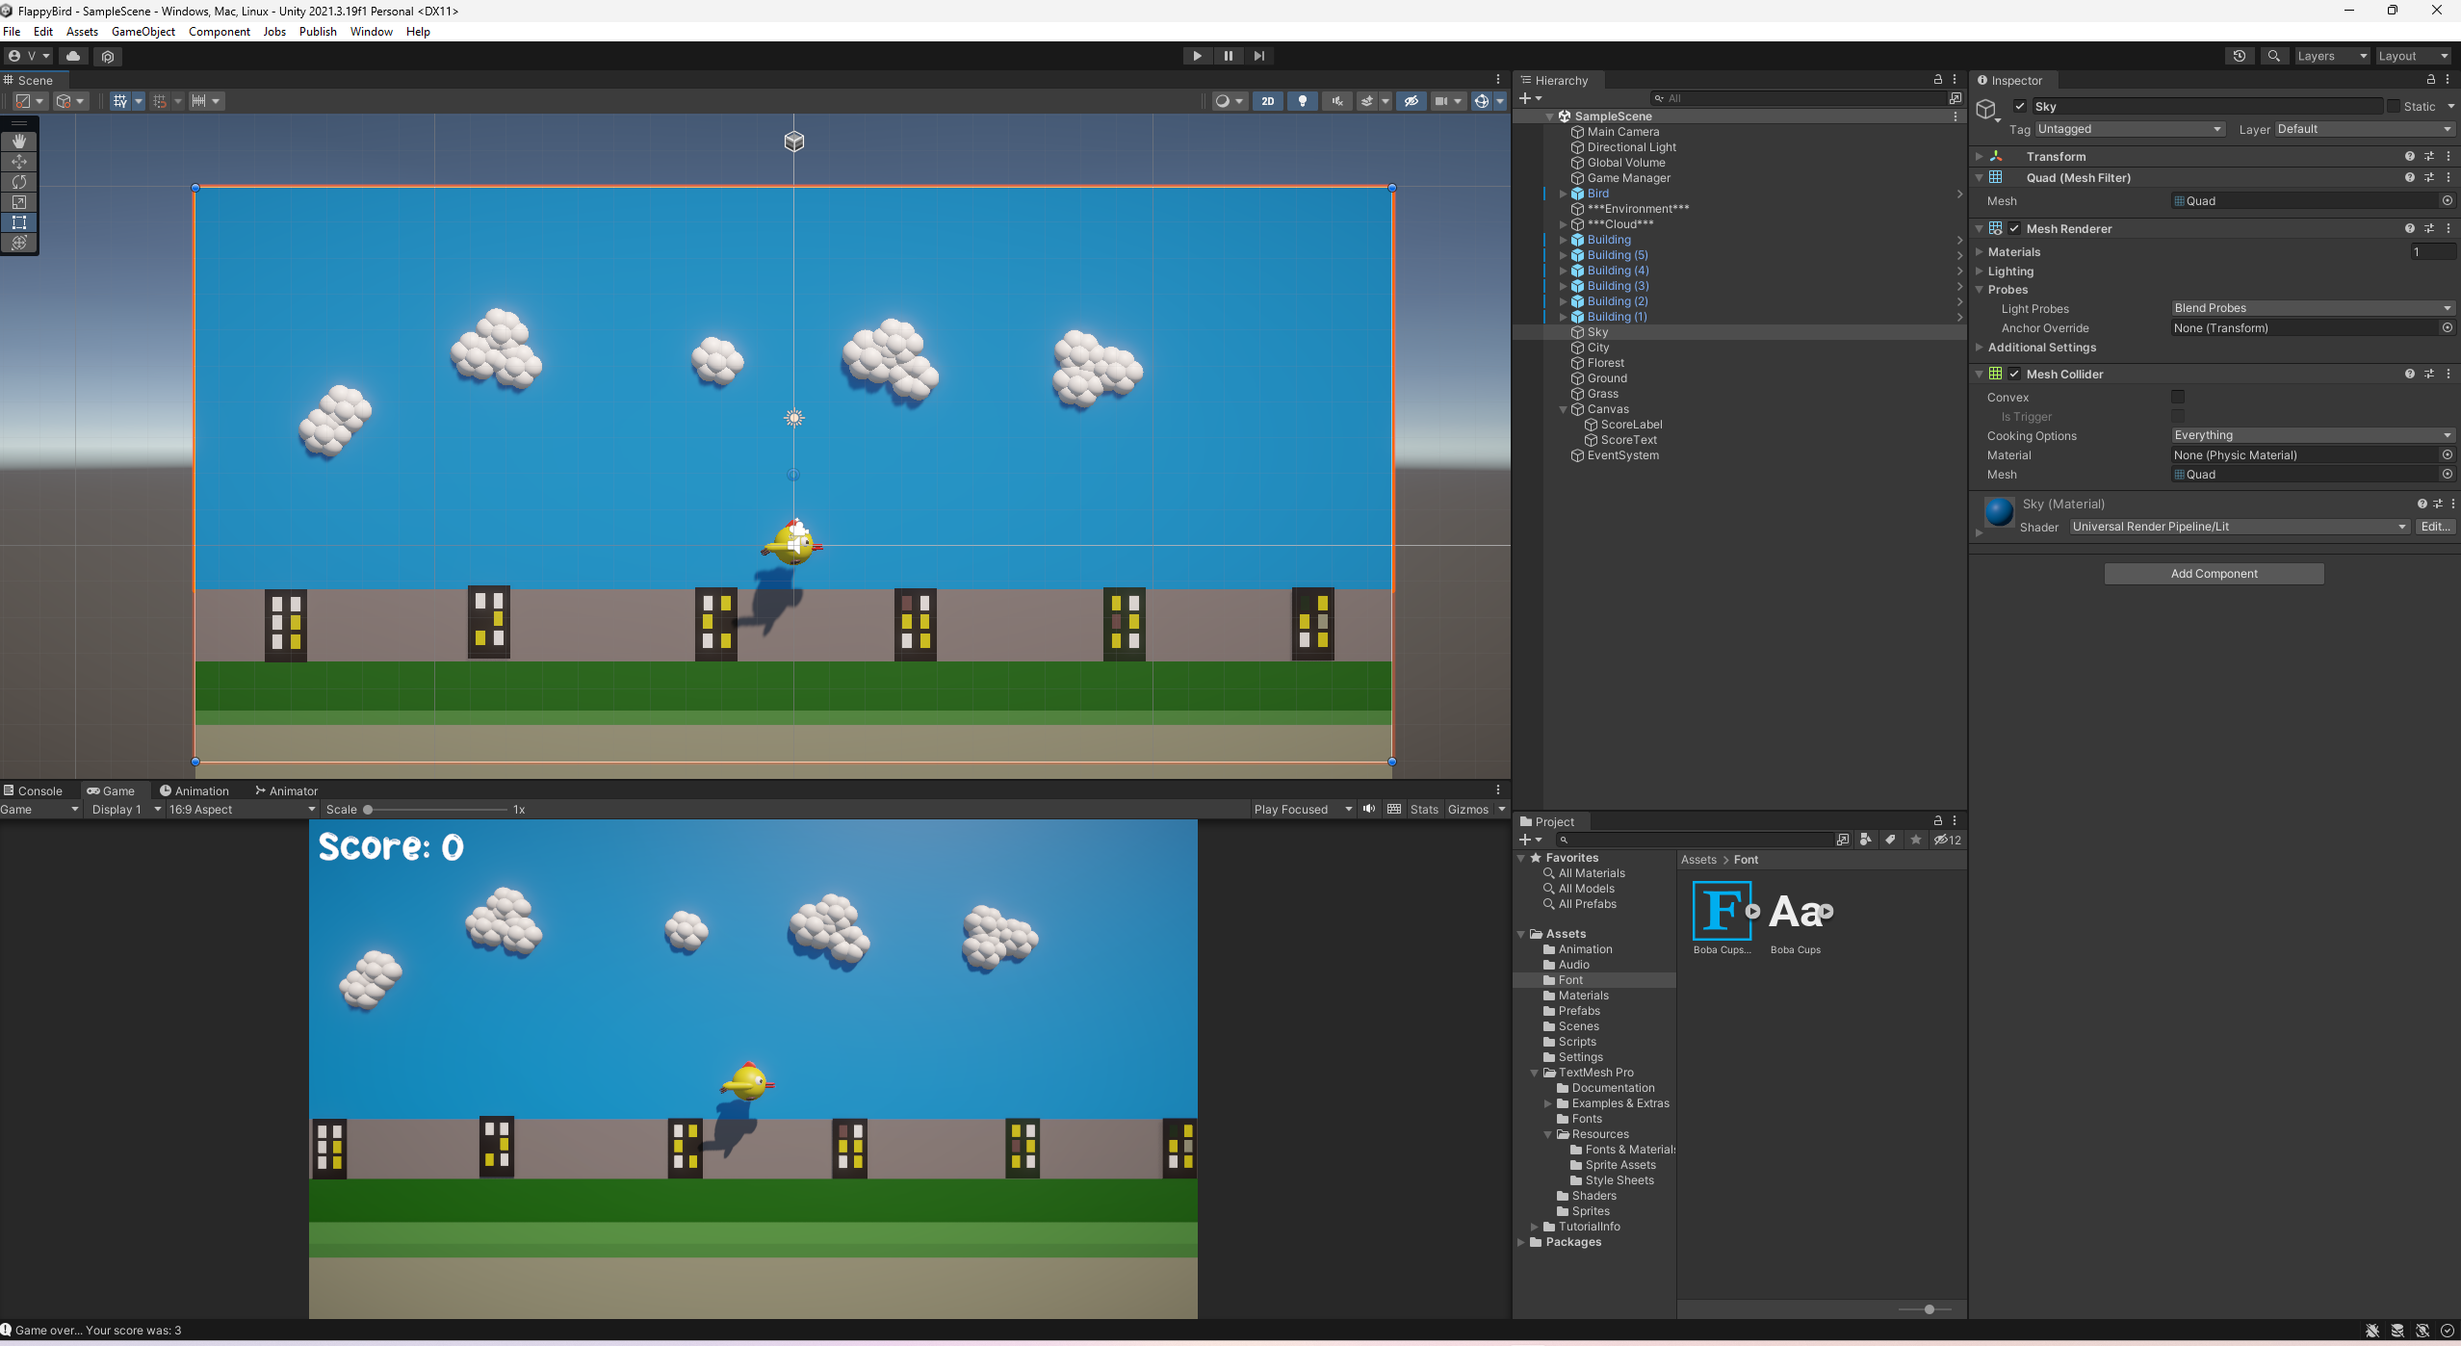Viewport: 2461px width, 1346px height.
Task: Open the Light Probes dropdown
Action: click(2310, 308)
